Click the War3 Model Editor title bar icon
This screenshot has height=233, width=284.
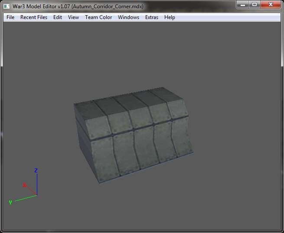tap(7, 6)
